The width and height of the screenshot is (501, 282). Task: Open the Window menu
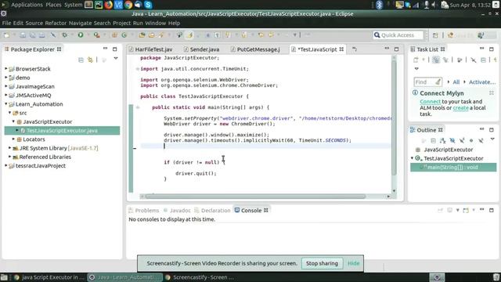coord(155,23)
